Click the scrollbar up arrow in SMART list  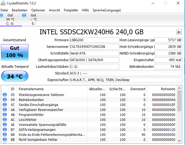(x=179, y=88)
